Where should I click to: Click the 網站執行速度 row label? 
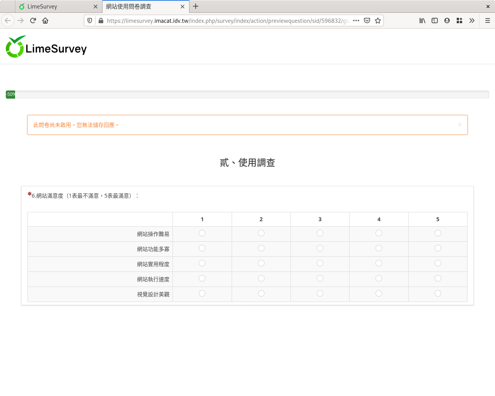click(x=153, y=279)
